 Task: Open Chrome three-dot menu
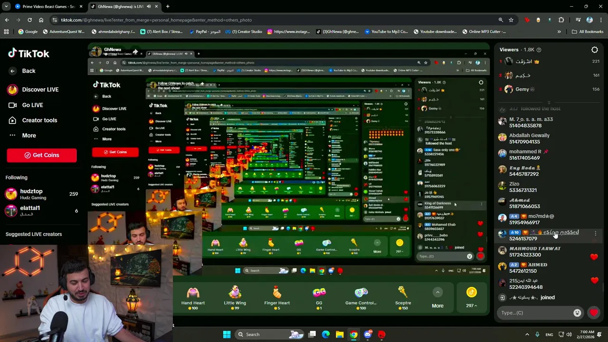(600, 20)
